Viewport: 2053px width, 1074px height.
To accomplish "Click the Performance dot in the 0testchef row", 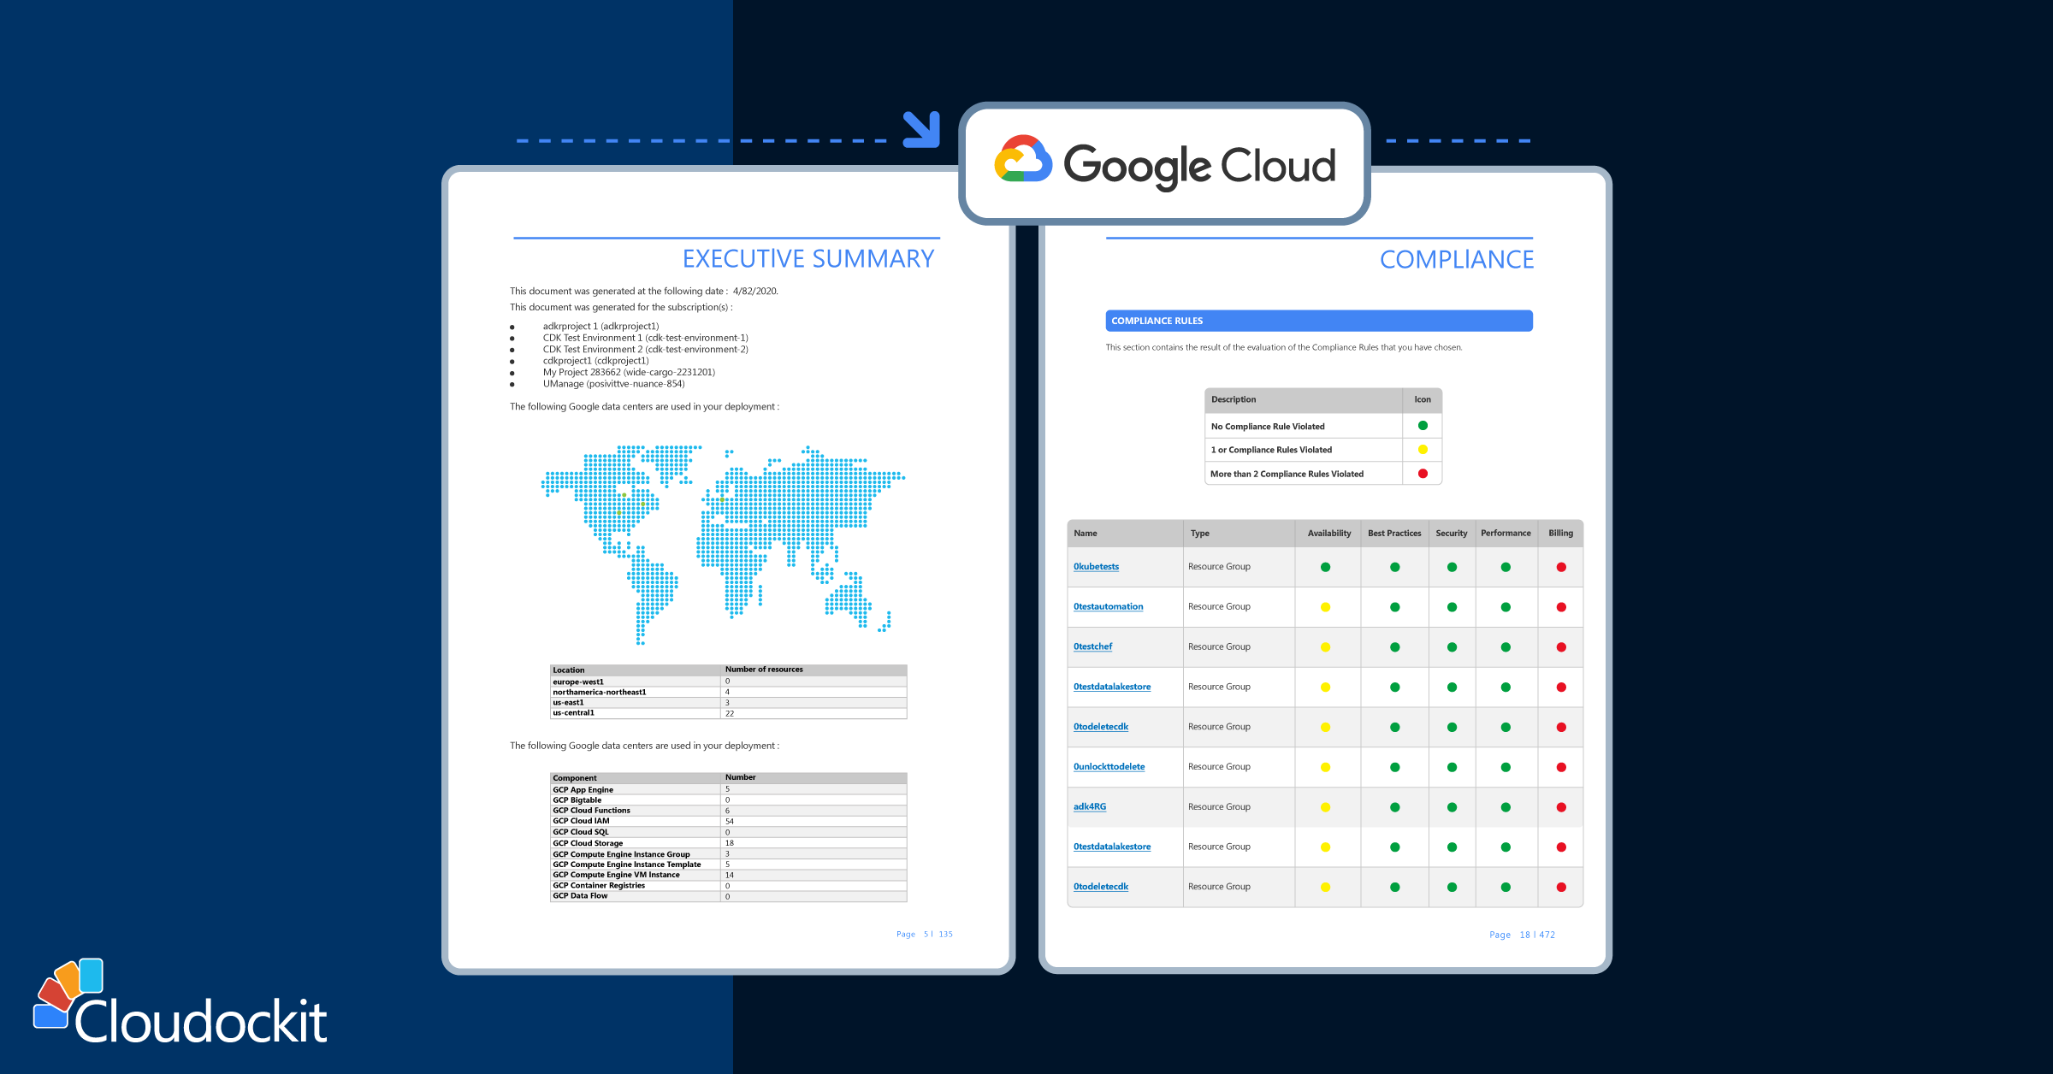I will tap(1506, 647).
